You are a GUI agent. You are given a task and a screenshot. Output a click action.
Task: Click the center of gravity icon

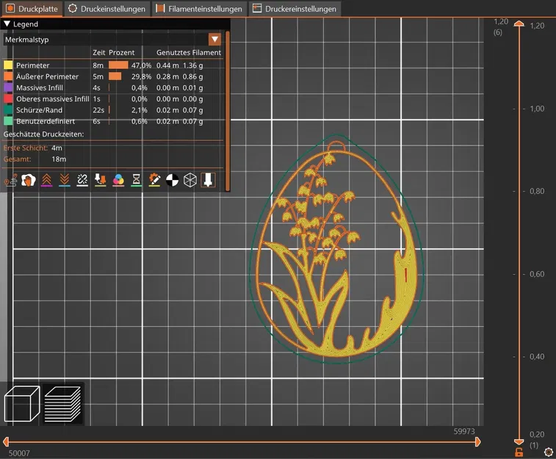pyautogui.click(x=172, y=180)
